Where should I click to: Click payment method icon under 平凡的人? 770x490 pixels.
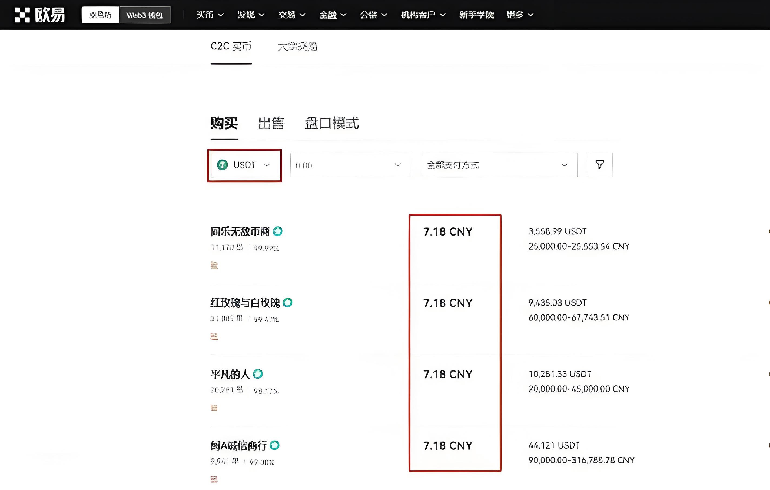pos(214,408)
